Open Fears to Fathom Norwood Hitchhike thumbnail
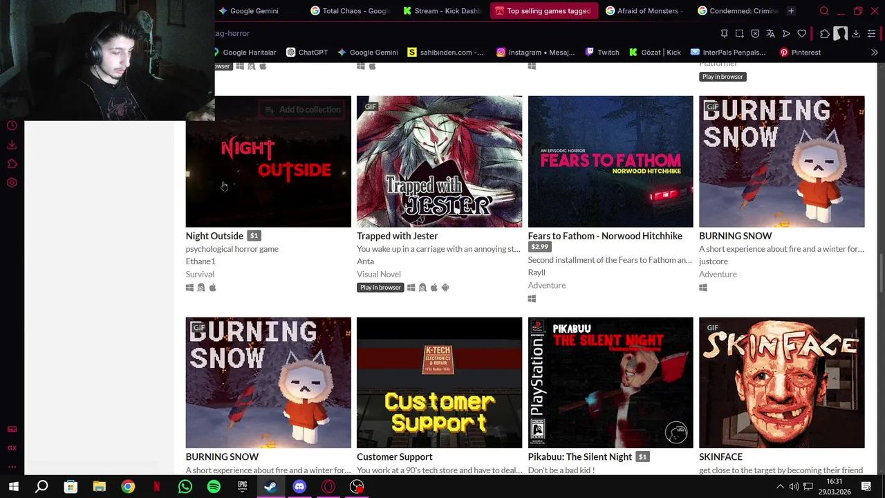 tap(611, 161)
